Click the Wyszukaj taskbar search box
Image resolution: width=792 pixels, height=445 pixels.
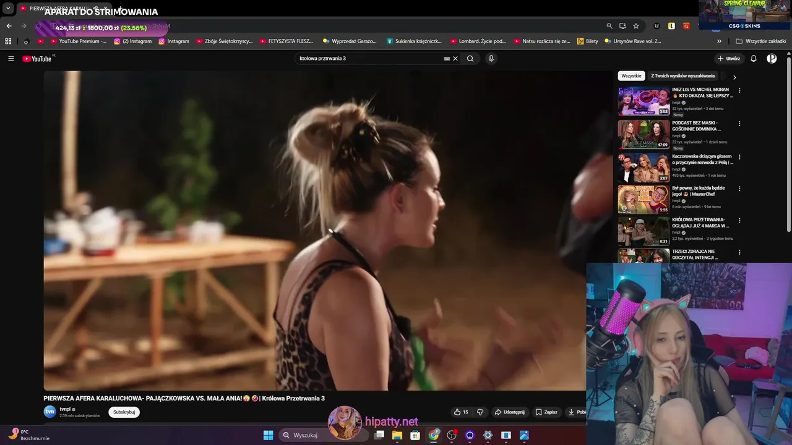coord(324,435)
